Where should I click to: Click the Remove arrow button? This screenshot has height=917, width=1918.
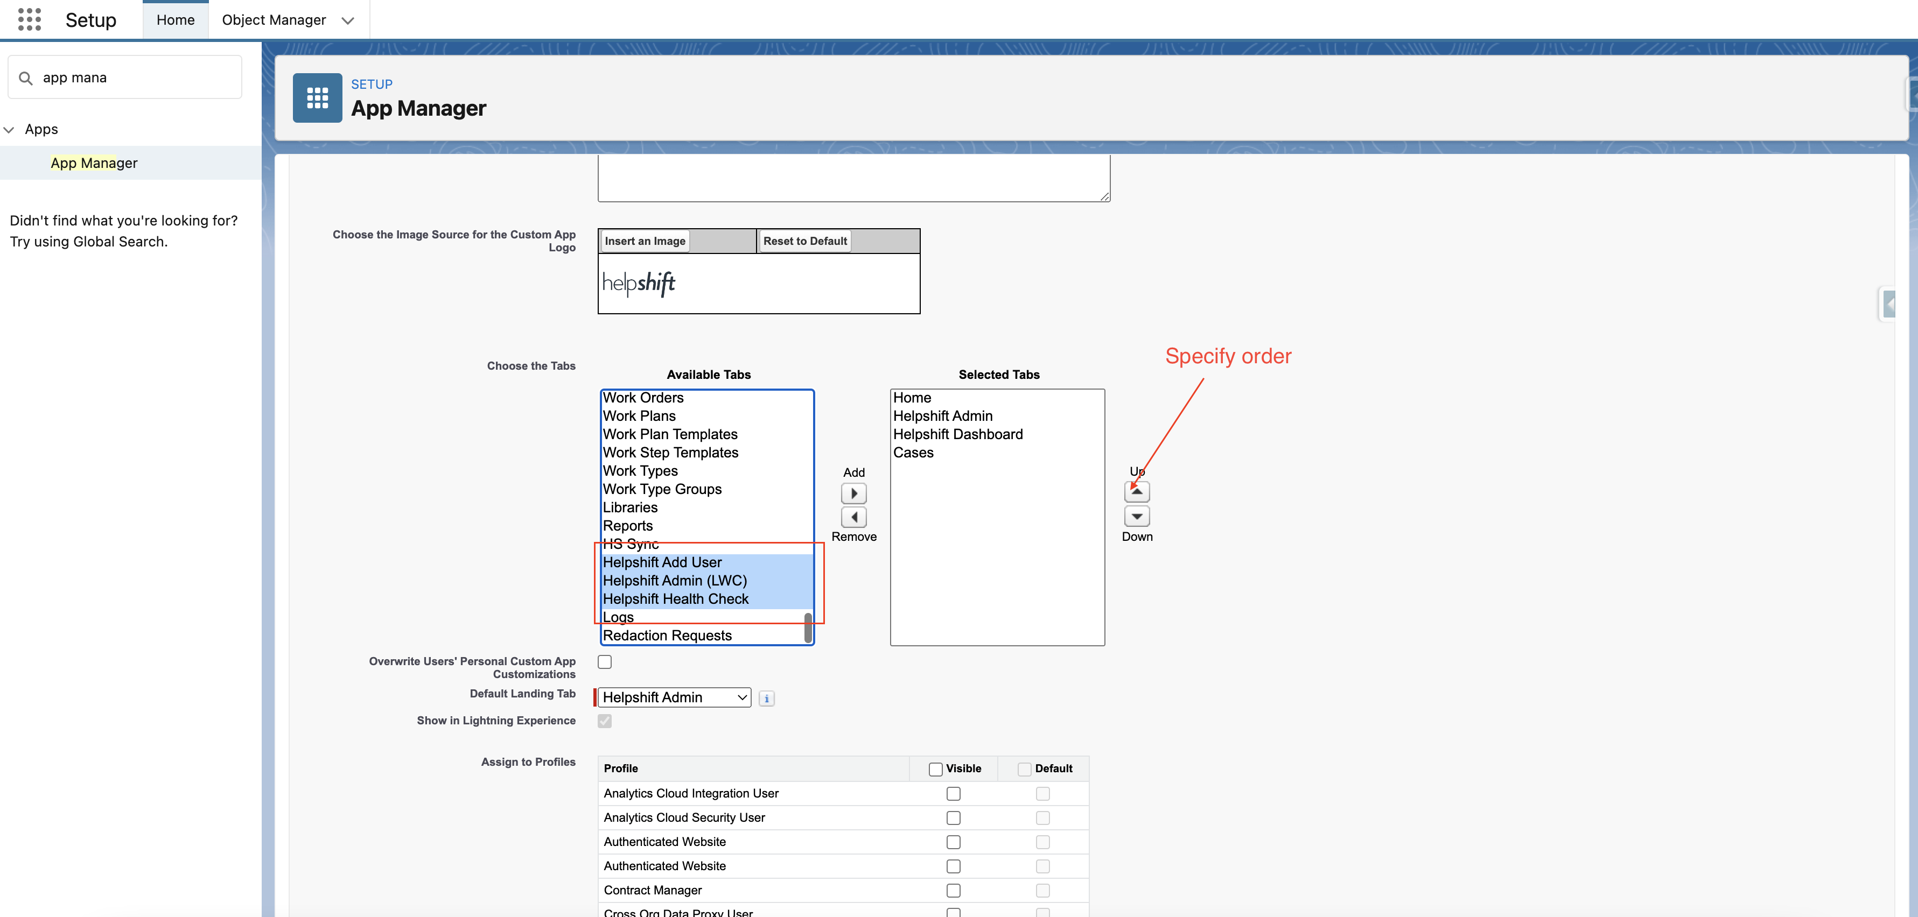click(853, 517)
